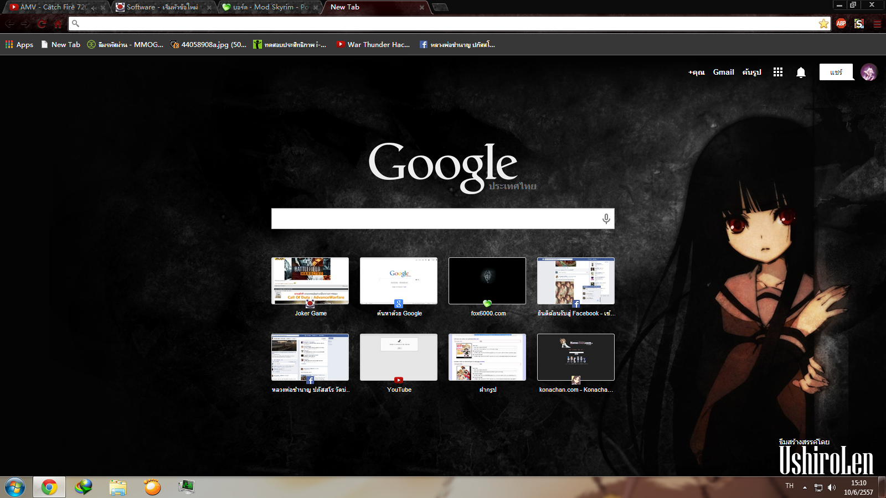886x498 pixels.
Task: Open the Facebook bookmark in bookmarks bar
Action: coord(457,45)
